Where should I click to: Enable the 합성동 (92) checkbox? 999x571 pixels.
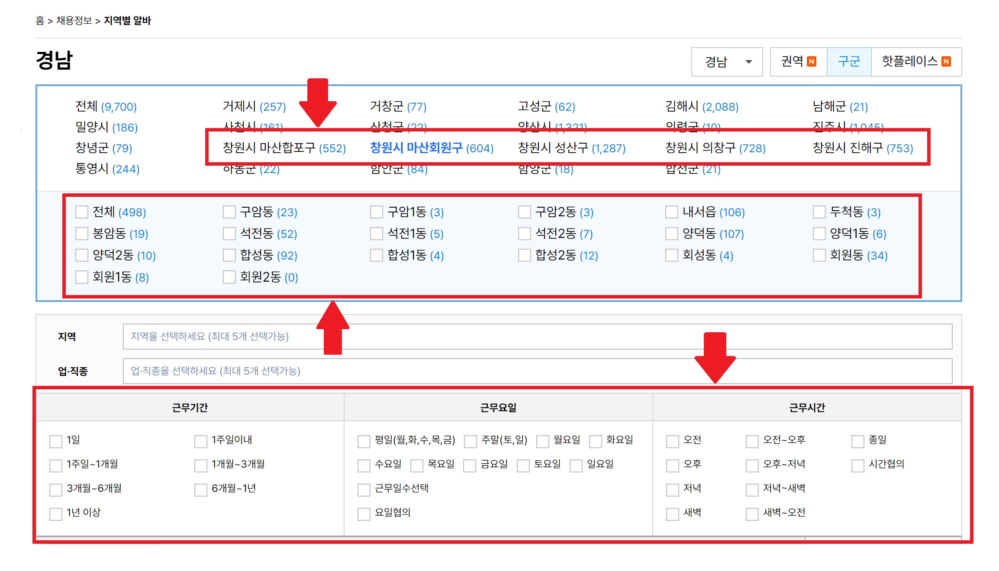point(229,256)
